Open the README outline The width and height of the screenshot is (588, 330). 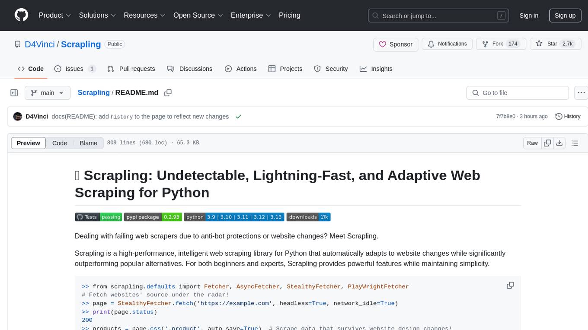click(x=575, y=143)
